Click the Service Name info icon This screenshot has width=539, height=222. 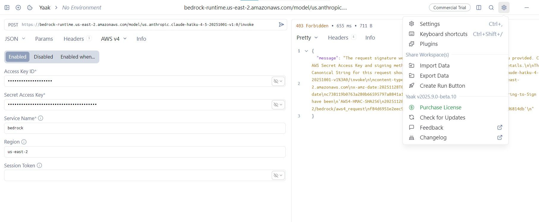click(x=41, y=118)
